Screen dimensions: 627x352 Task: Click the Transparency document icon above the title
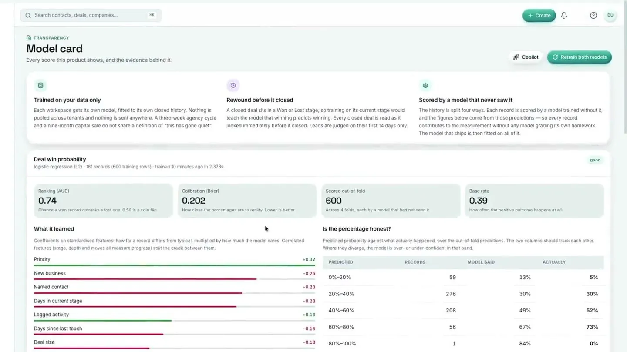pos(29,38)
